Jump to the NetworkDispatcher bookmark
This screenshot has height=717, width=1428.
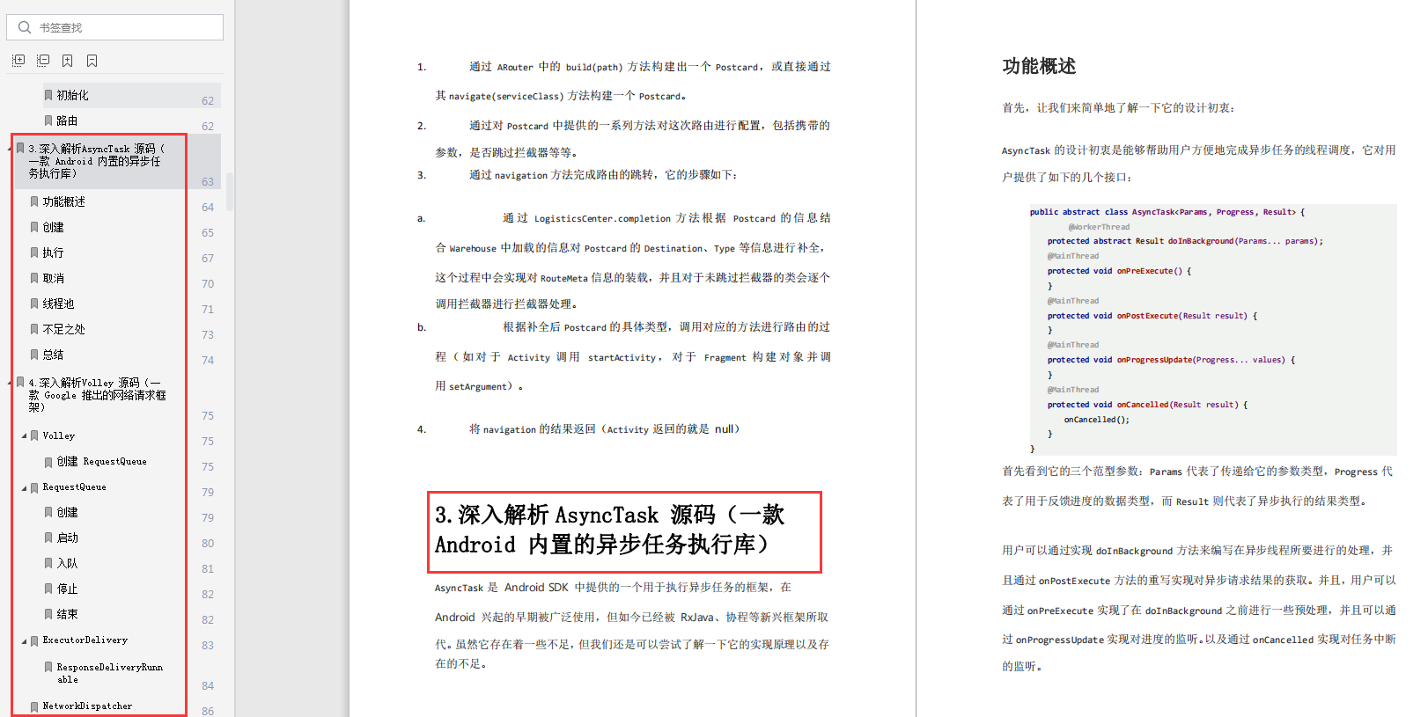tap(87, 706)
